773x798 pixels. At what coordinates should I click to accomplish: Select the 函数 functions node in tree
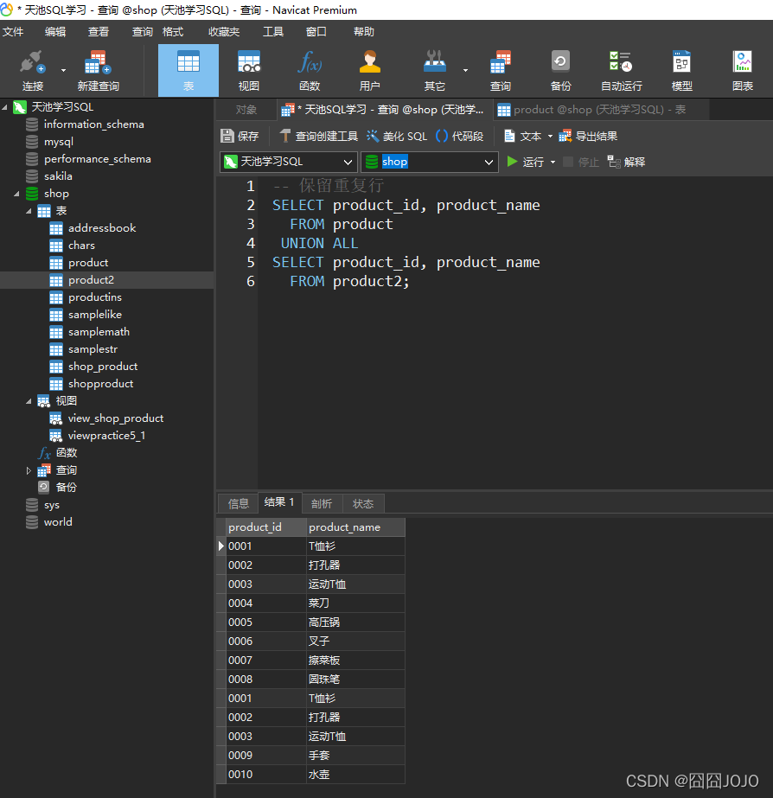pos(67,453)
